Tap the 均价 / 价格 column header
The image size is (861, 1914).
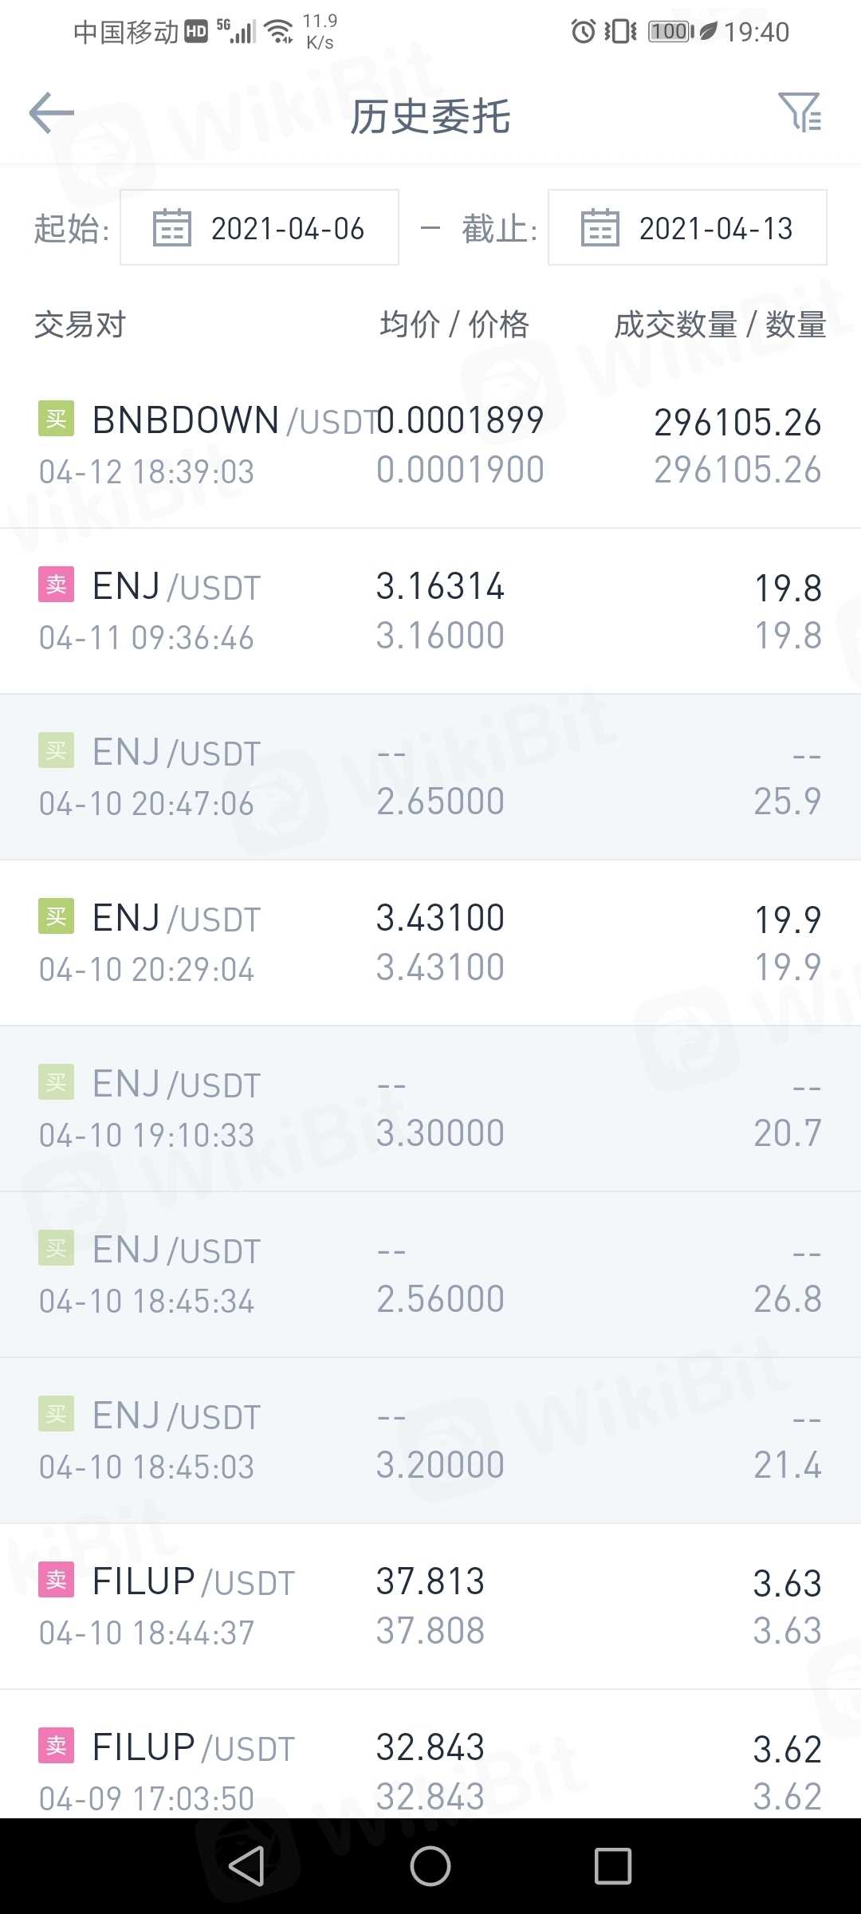point(454,325)
